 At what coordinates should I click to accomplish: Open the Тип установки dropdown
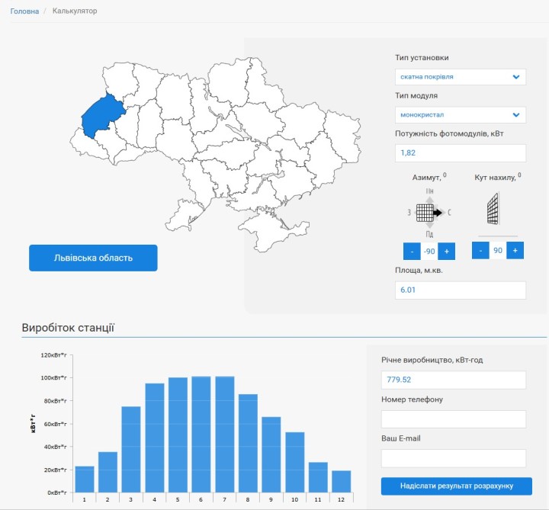pyautogui.click(x=461, y=77)
